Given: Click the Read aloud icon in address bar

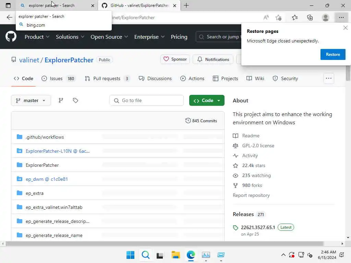Looking at the screenshot, I should click(266, 17).
